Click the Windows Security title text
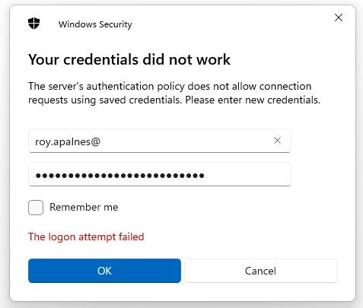363x308 pixels. point(95,24)
